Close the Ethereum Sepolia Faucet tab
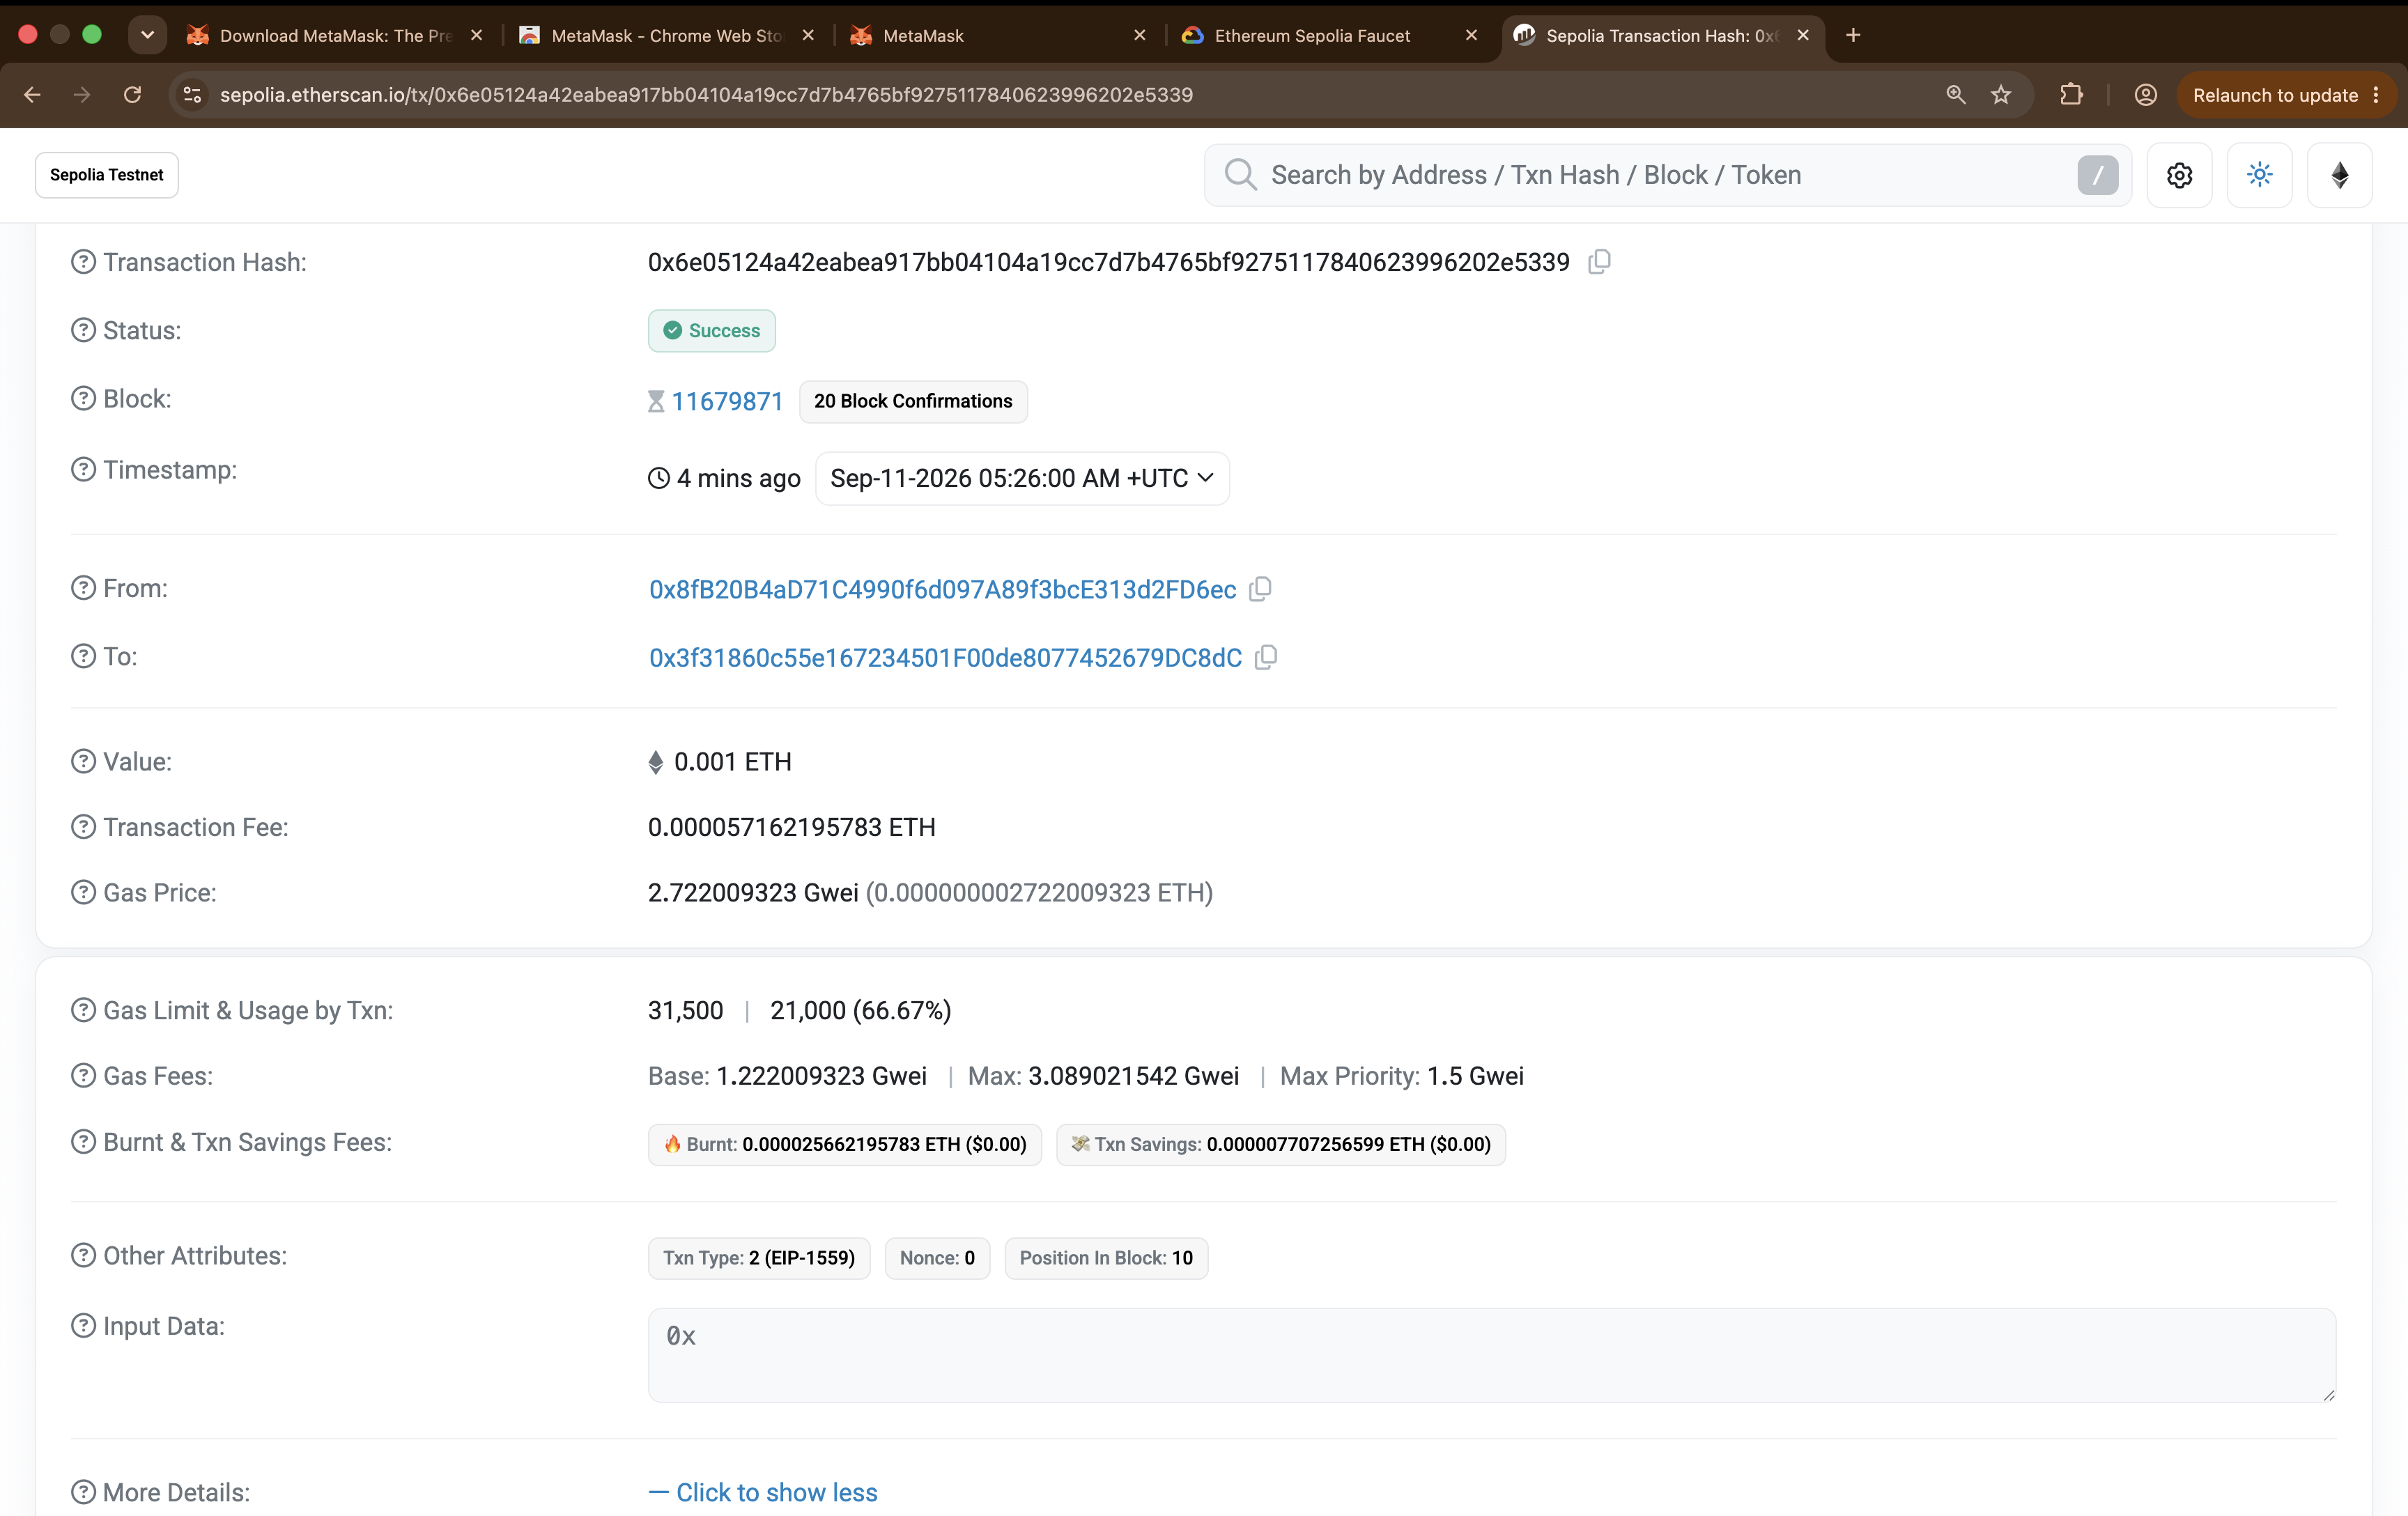The image size is (2408, 1516). pyautogui.click(x=1470, y=35)
